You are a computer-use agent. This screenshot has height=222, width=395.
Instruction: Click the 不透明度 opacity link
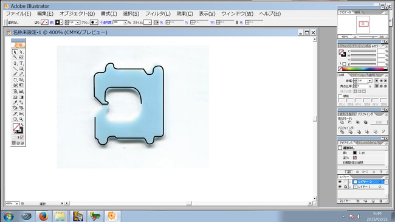[x=106, y=23]
